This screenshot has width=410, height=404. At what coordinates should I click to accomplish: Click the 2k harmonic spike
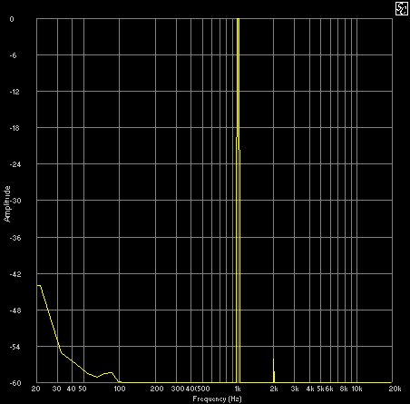(x=274, y=370)
